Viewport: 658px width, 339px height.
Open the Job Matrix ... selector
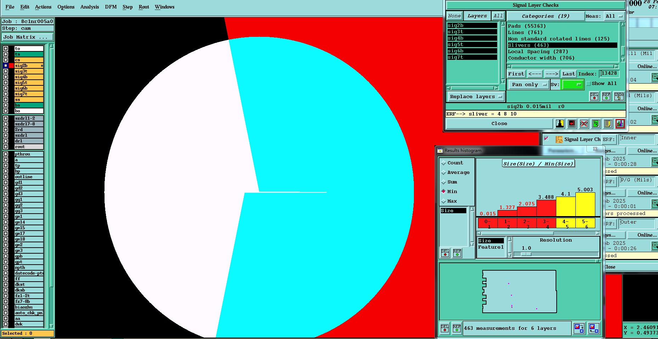coord(28,37)
